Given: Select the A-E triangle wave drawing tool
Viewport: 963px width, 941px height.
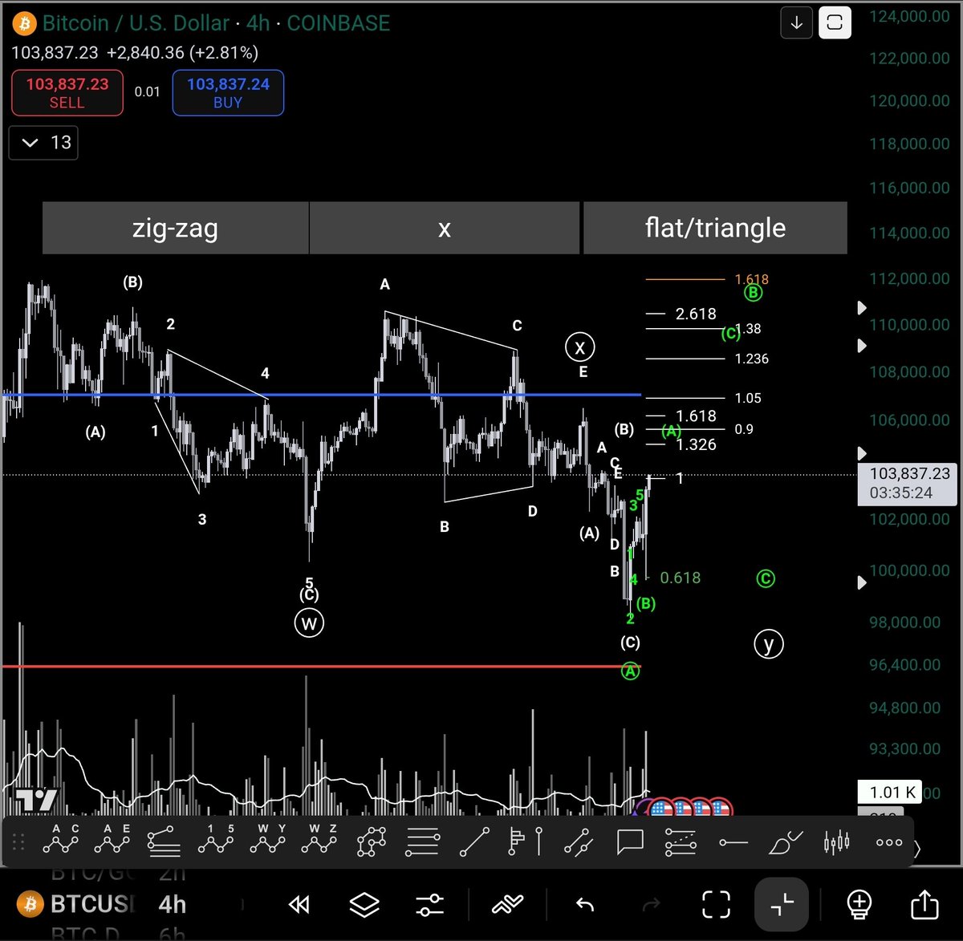Looking at the screenshot, I should tap(112, 840).
